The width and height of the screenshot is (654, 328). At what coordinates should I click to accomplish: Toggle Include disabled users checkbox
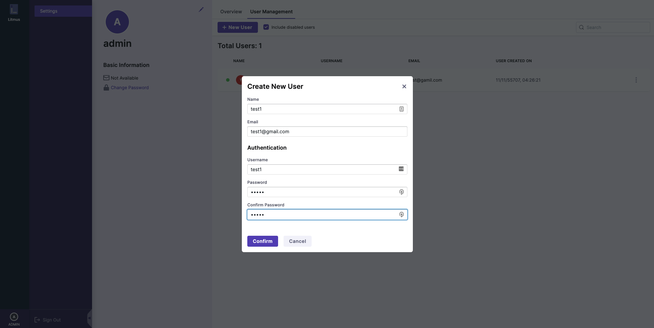coord(266,27)
